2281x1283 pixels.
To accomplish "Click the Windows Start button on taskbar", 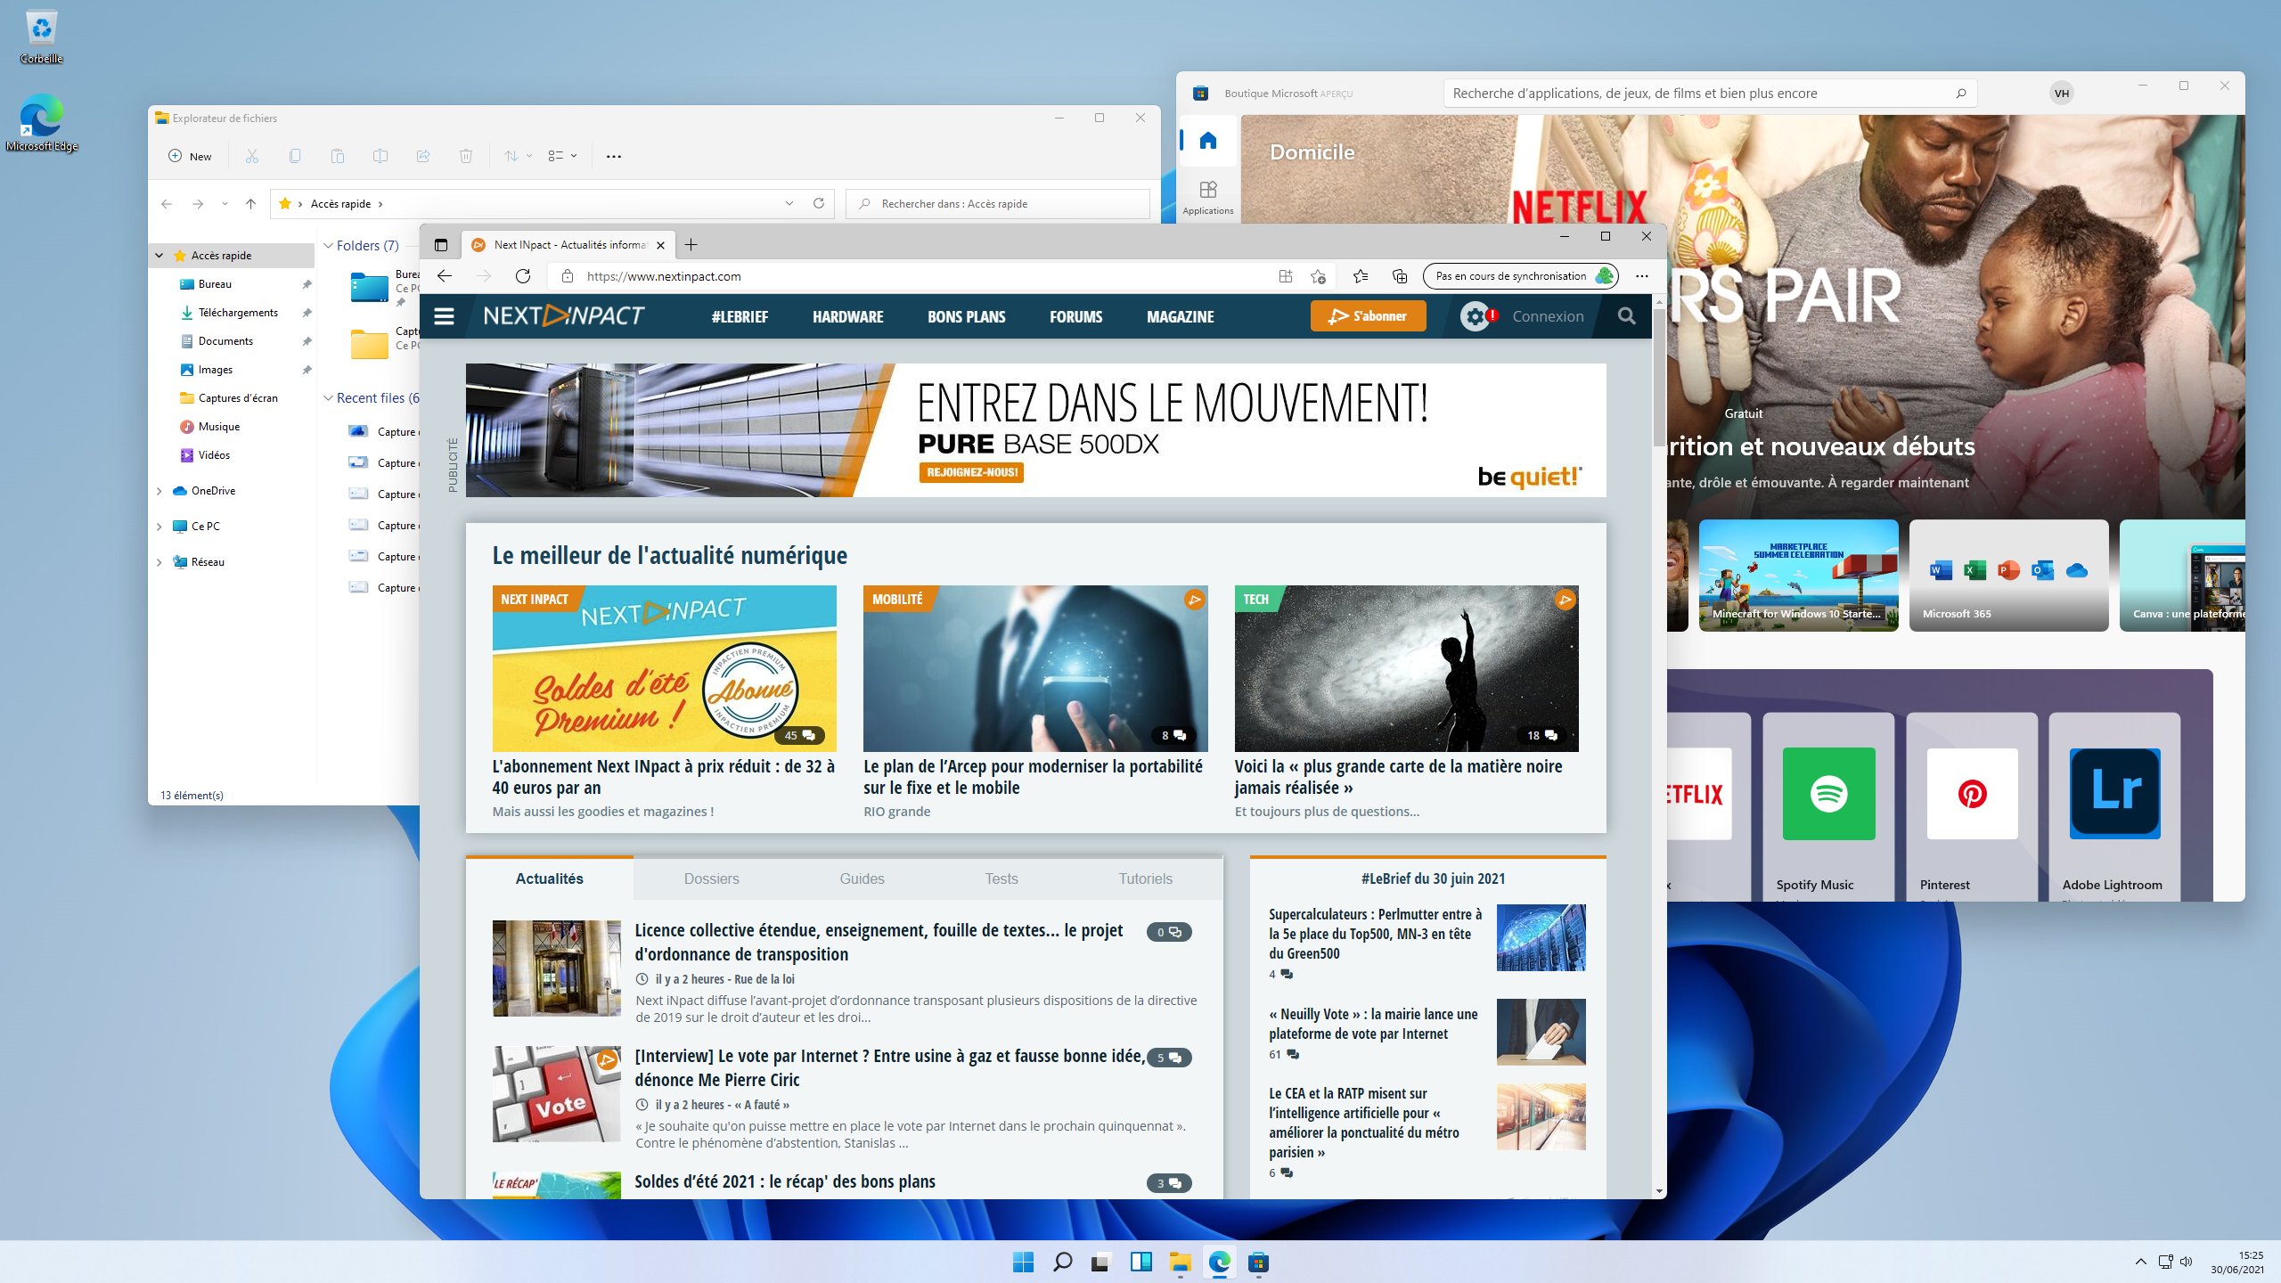I will (1024, 1262).
